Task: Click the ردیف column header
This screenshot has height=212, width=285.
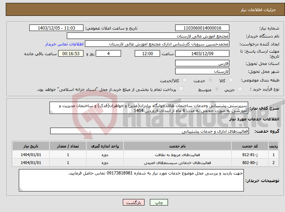Action: click(273, 146)
